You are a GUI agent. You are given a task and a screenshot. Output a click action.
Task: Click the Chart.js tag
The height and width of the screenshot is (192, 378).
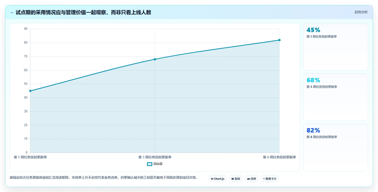[x=217, y=179]
